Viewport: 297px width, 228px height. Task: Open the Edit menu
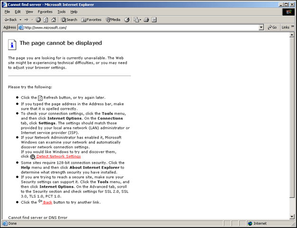(x=18, y=12)
